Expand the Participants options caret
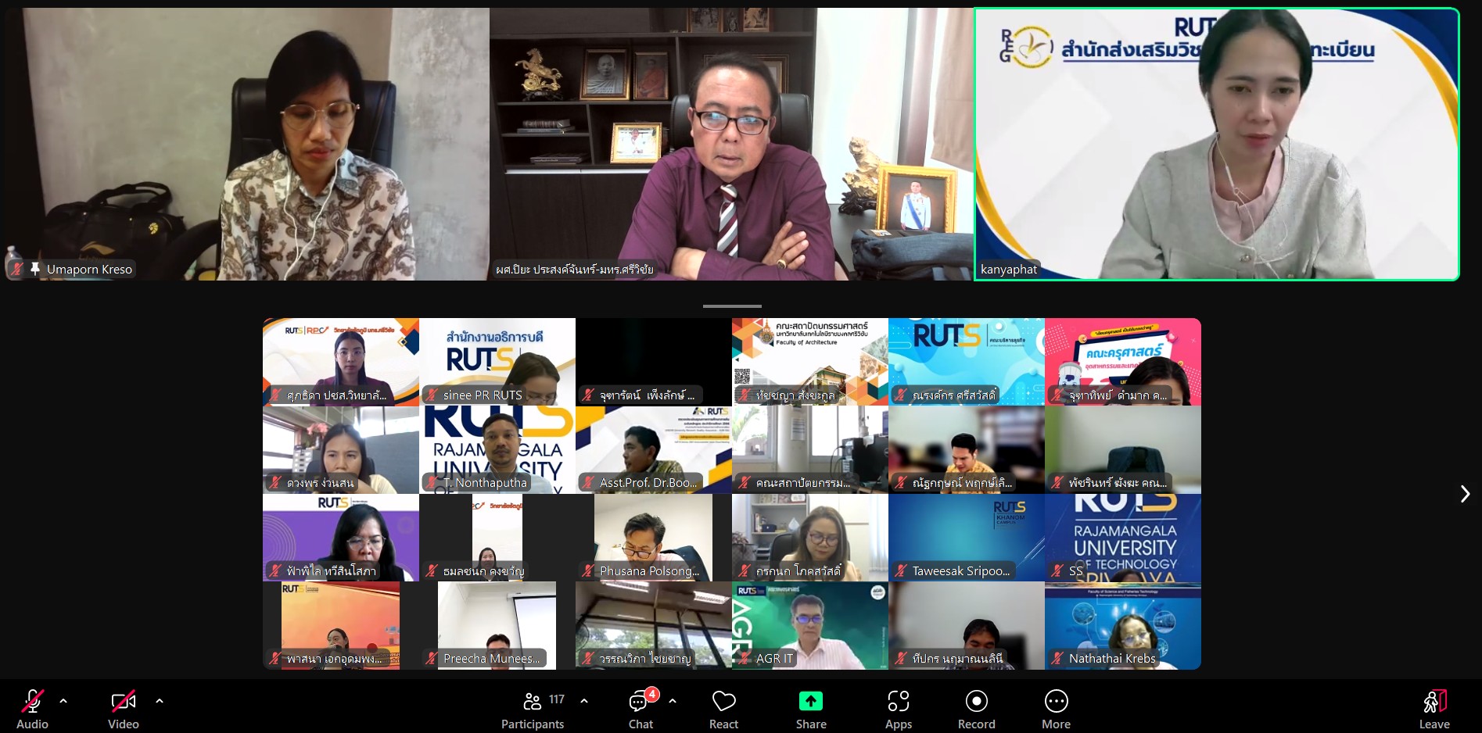The image size is (1482, 733). pyautogui.click(x=584, y=701)
